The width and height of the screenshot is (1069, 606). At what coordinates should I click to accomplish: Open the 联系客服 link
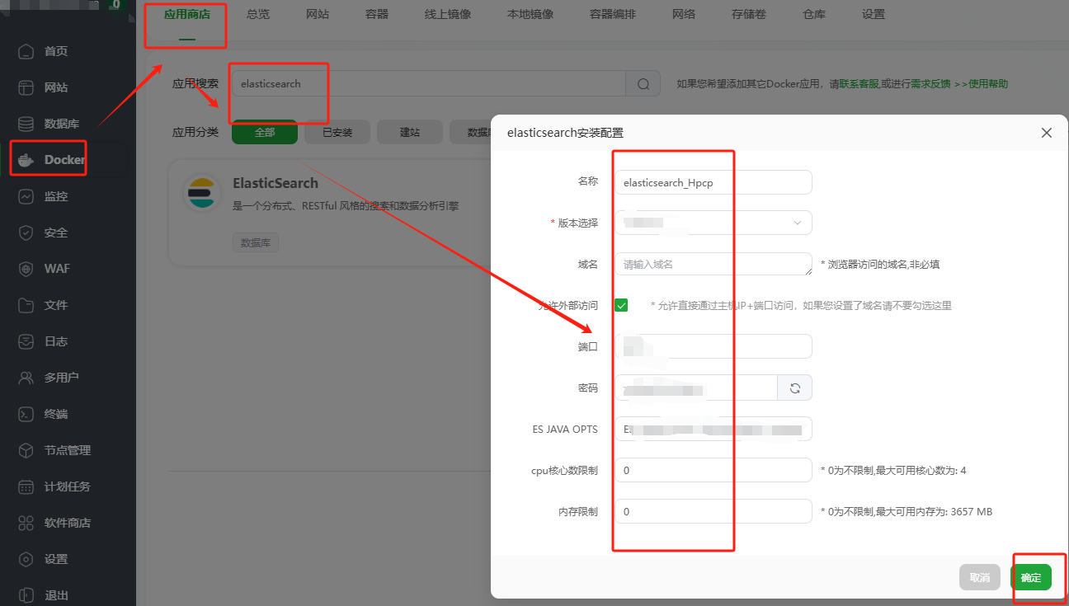click(859, 84)
